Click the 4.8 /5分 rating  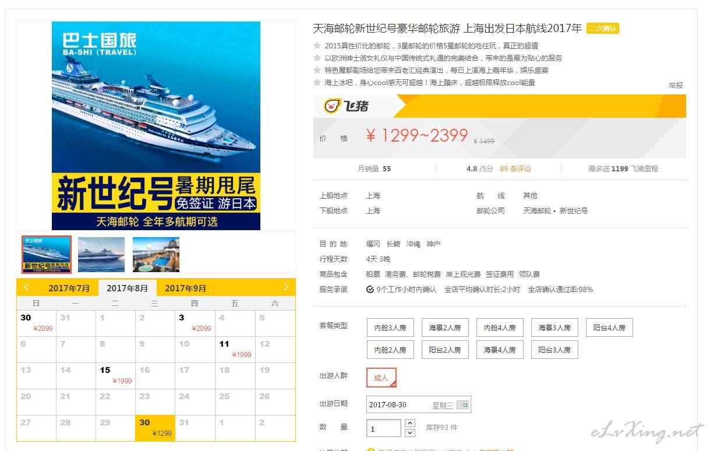point(479,168)
